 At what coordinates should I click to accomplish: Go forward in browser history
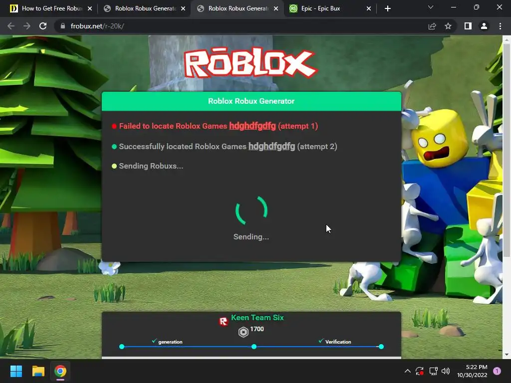click(x=27, y=26)
